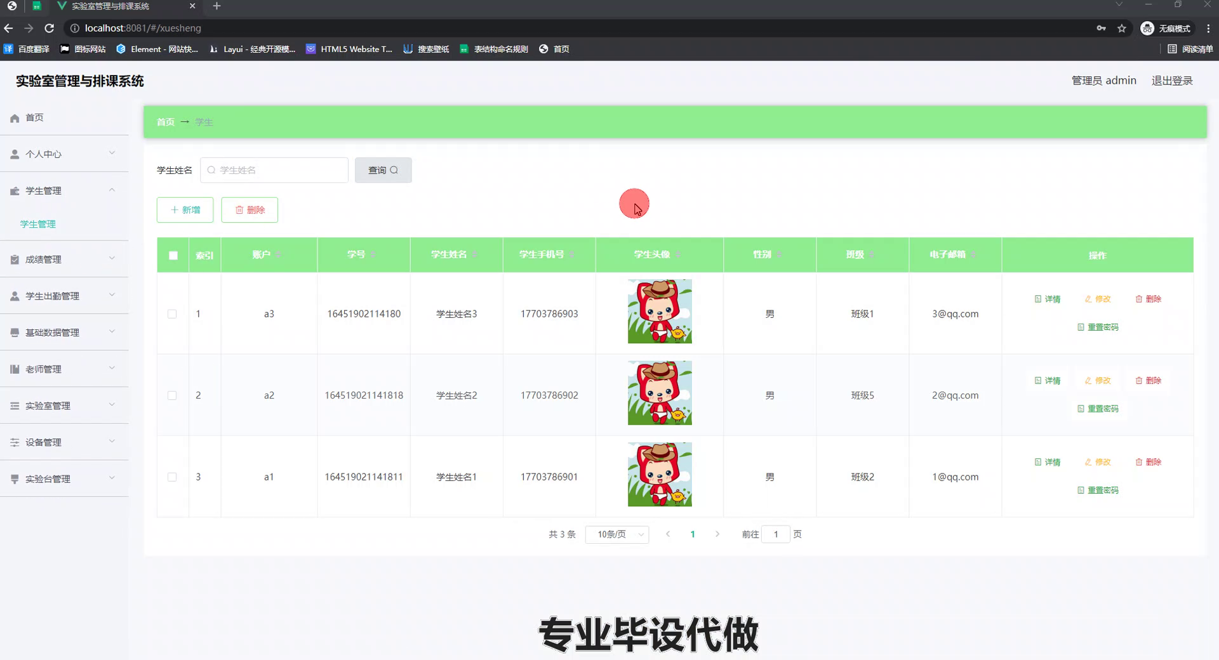Image resolution: width=1219 pixels, height=660 pixels.
Task: Expand the 个人中心 sidebar menu
Action: point(63,154)
